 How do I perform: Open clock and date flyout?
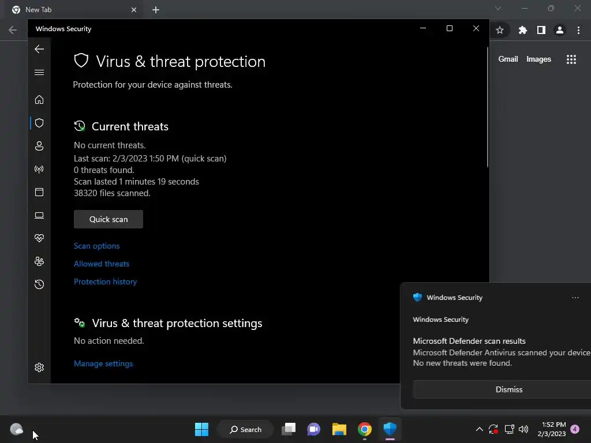click(551, 429)
